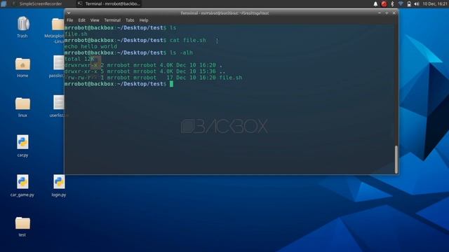Click the terminal title bar text
The height and width of the screenshot is (252, 449).
224,13
